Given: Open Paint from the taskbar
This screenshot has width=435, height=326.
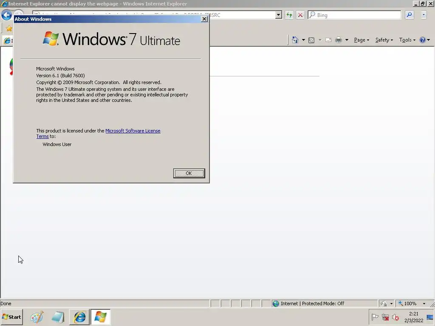Looking at the screenshot, I should coord(37,317).
